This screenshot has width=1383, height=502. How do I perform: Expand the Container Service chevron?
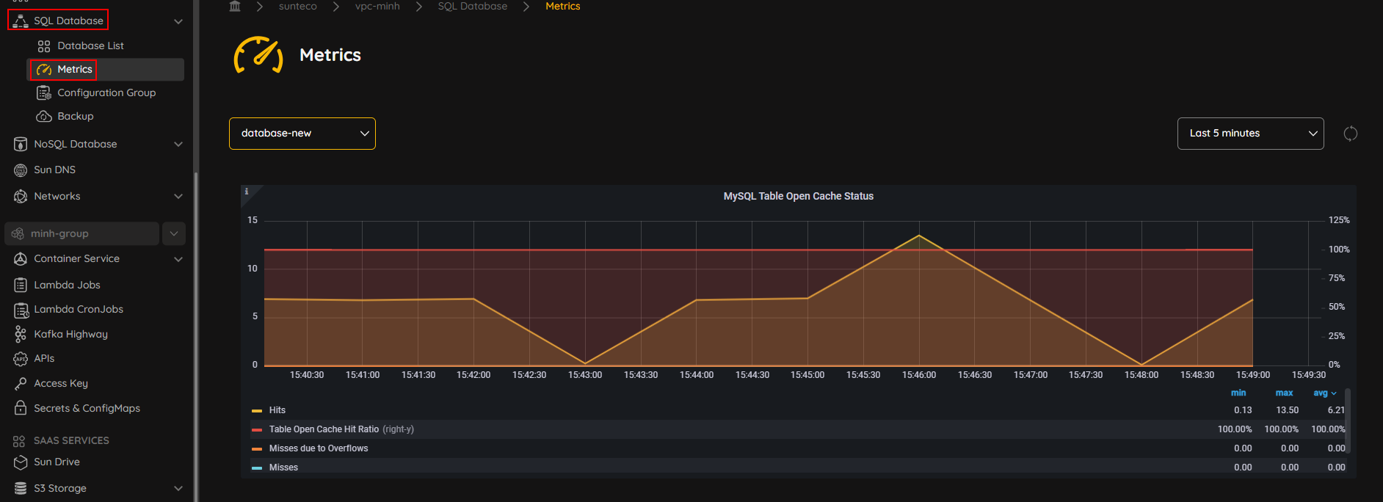click(x=178, y=259)
